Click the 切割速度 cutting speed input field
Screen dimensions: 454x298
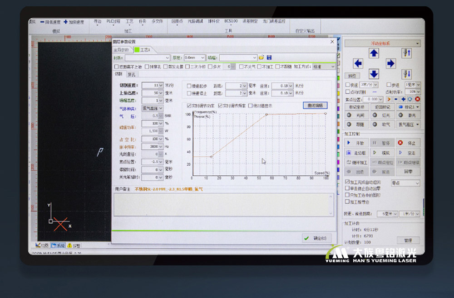click(x=150, y=85)
